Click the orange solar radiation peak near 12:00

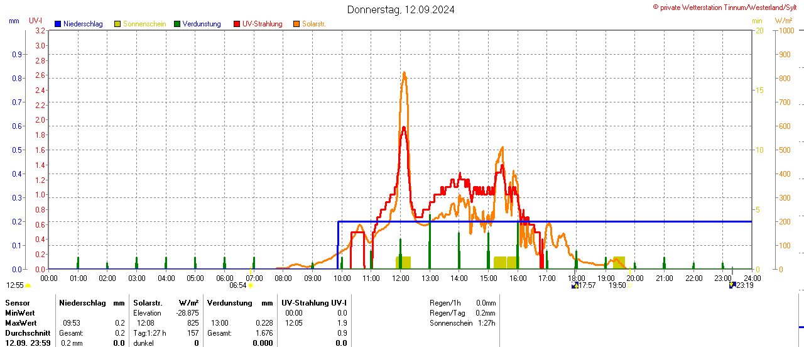click(x=404, y=74)
